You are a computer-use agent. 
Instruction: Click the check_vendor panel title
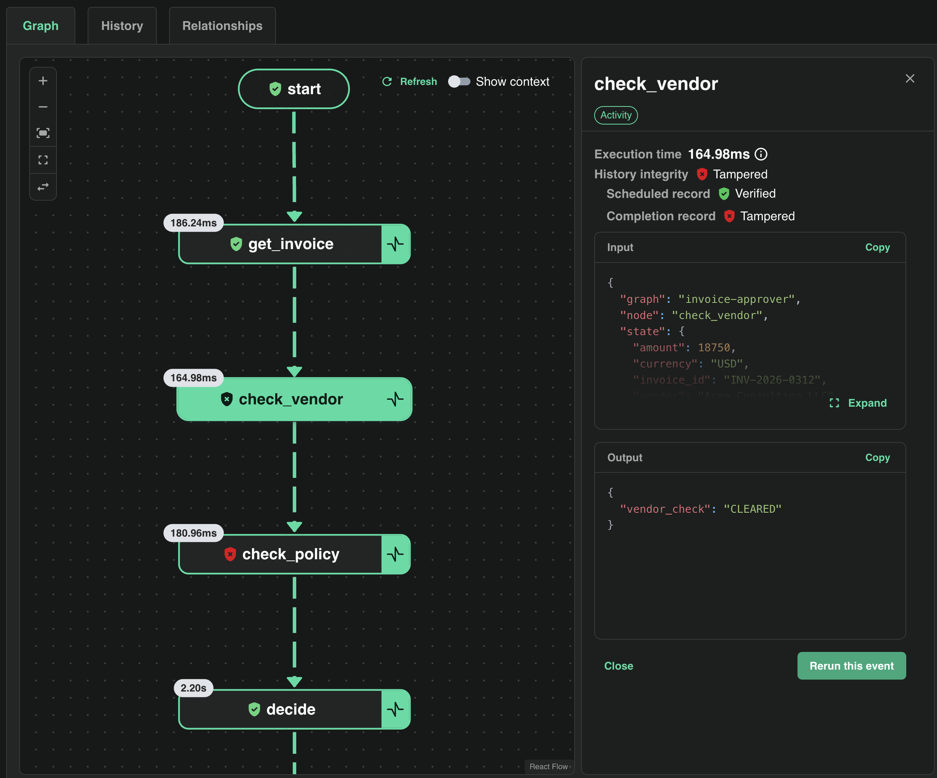(656, 84)
